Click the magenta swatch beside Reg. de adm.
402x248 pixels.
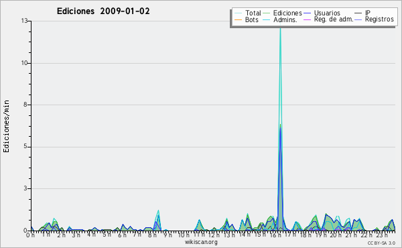(x=307, y=19)
